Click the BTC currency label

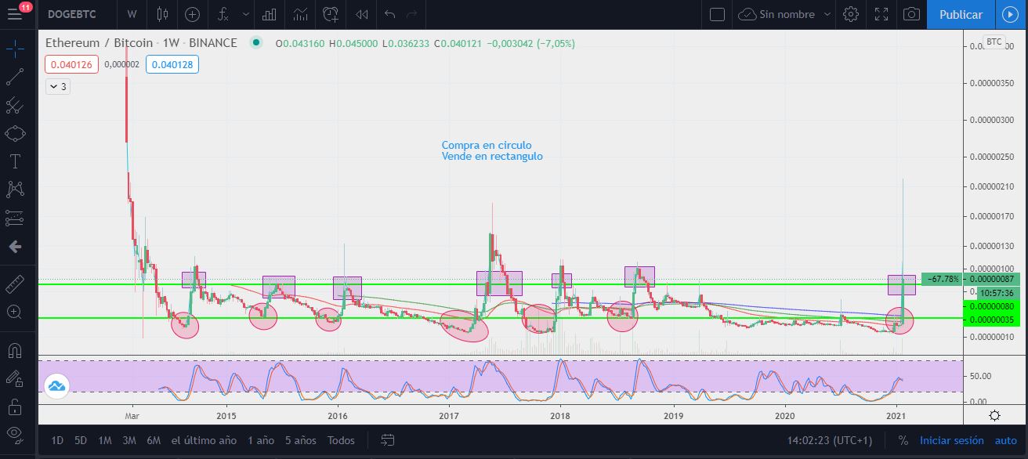994,42
